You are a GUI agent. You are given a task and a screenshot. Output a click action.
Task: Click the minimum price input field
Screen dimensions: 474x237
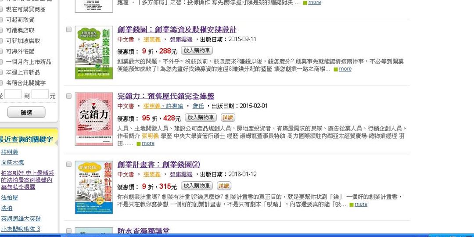(13, 94)
